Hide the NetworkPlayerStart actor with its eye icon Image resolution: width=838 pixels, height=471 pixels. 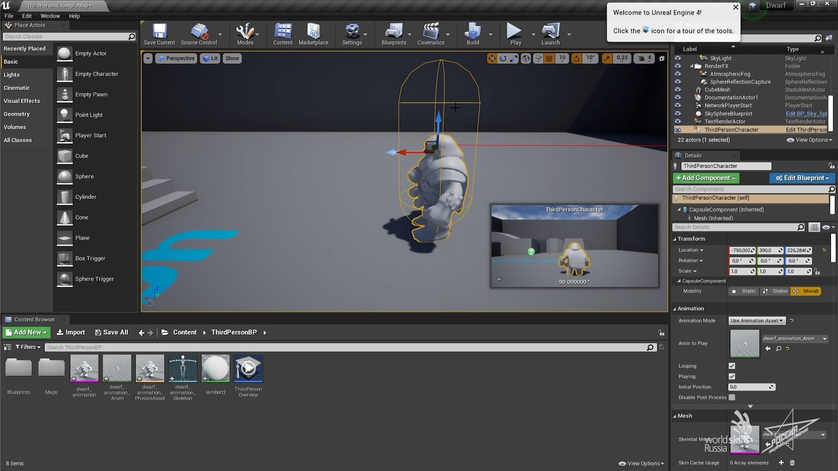[x=678, y=106]
